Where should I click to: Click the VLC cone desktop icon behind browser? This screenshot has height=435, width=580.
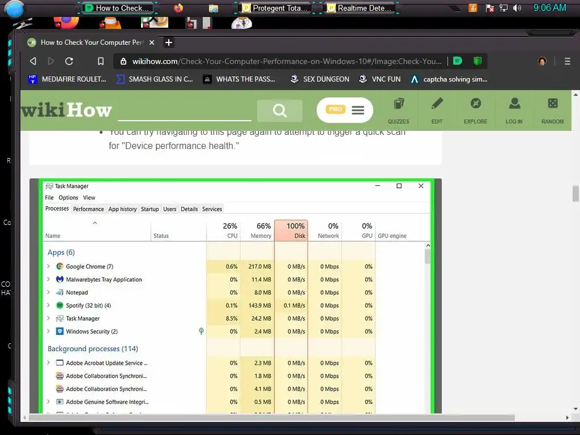(x=110, y=23)
